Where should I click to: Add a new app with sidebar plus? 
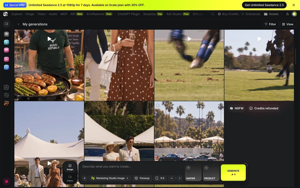pos(6,87)
